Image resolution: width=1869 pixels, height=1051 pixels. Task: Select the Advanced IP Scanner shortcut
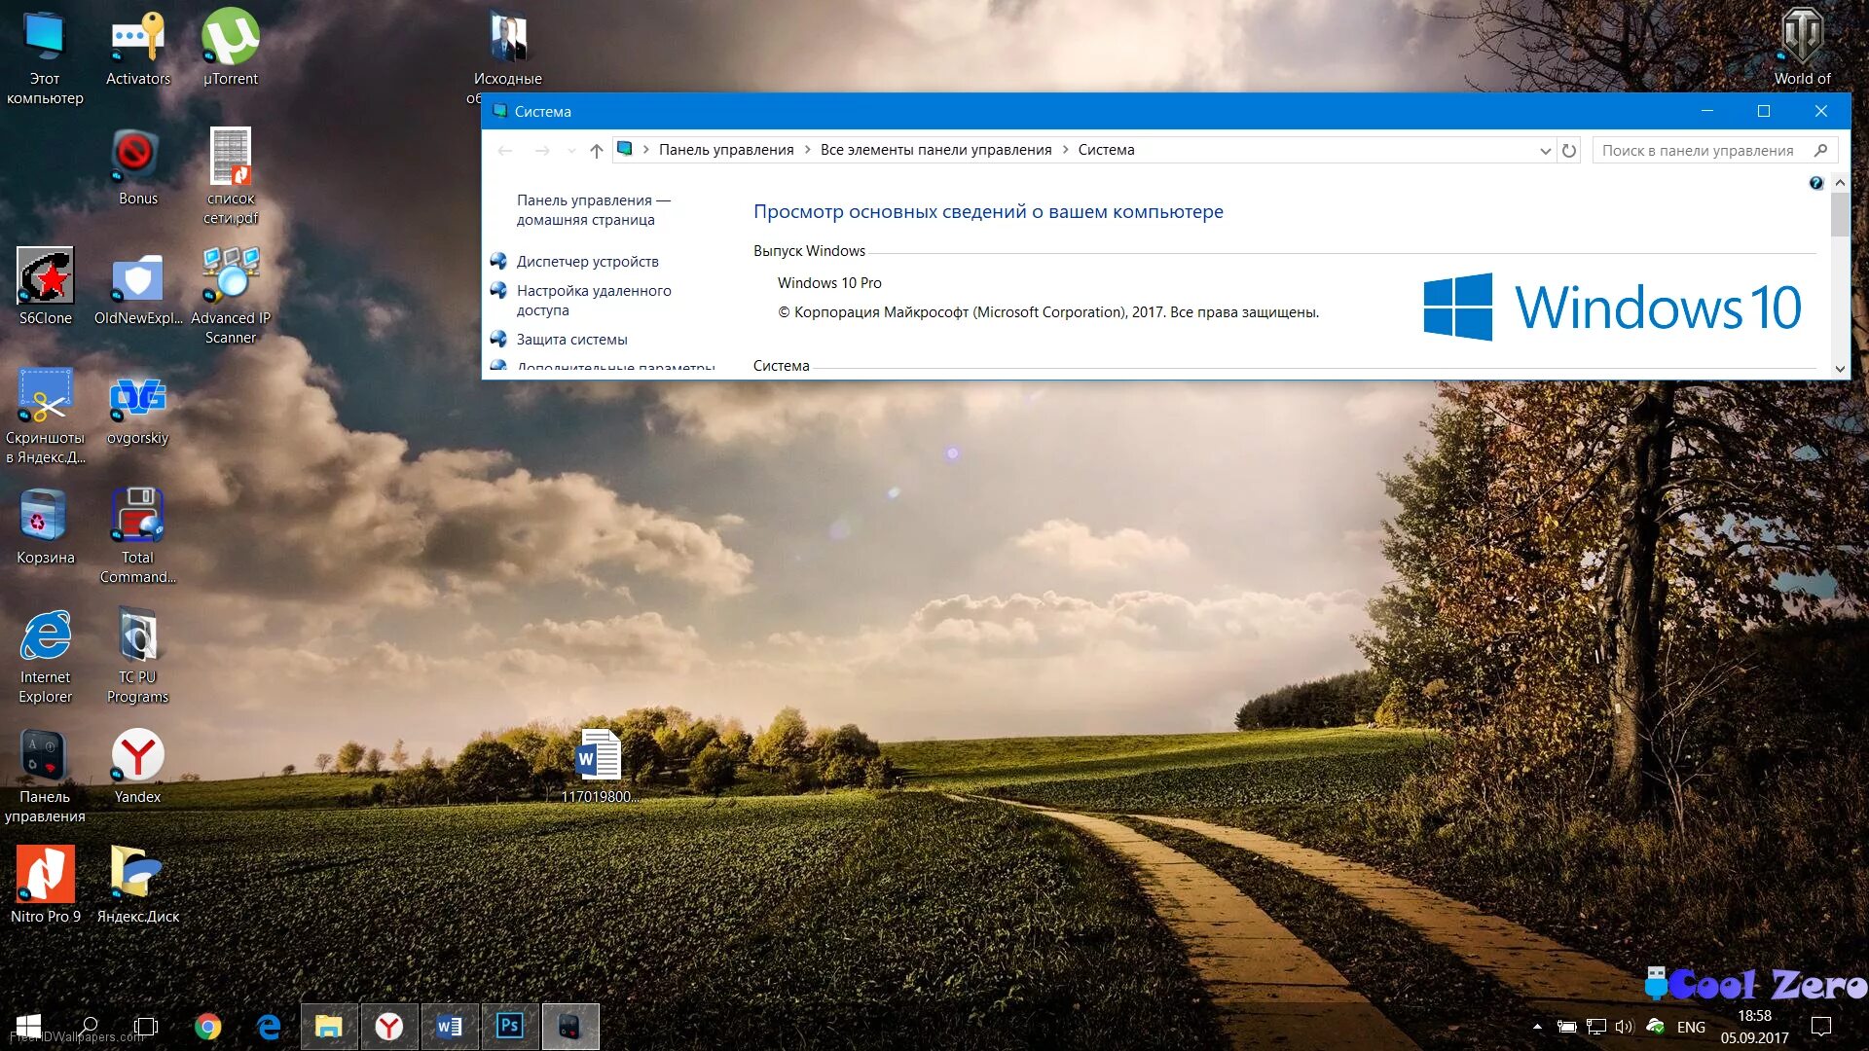tap(231, 276)
